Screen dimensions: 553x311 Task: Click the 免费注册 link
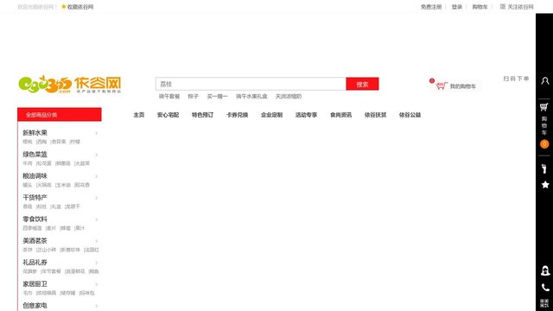point(431,7)
